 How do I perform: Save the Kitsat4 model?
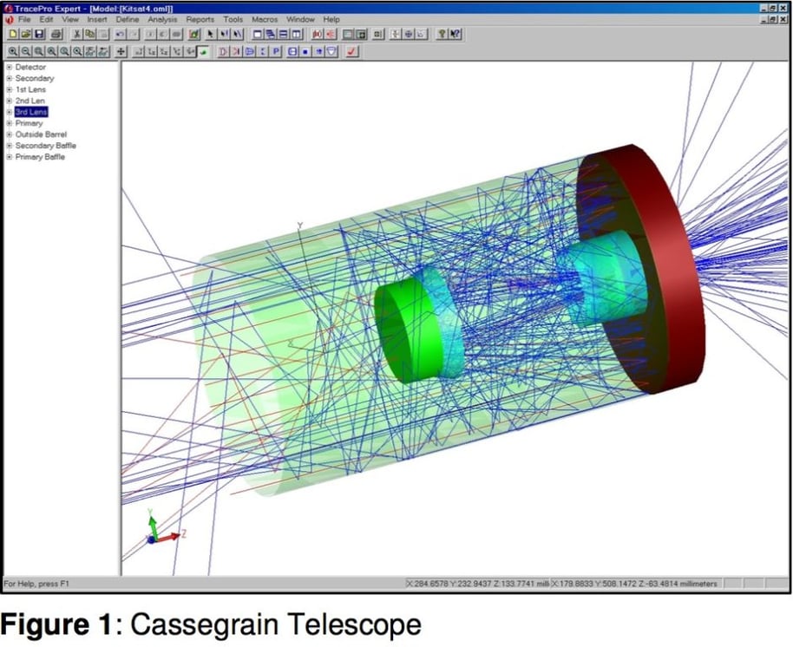tap(38, 35)
